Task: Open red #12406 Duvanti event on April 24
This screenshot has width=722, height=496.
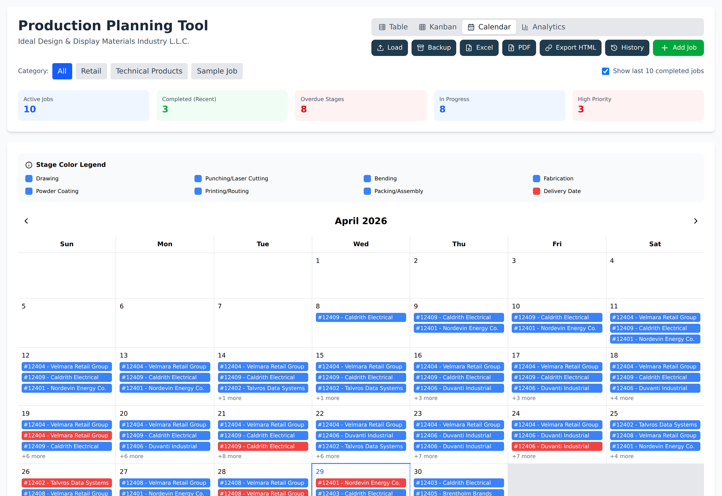Action: 557,446
